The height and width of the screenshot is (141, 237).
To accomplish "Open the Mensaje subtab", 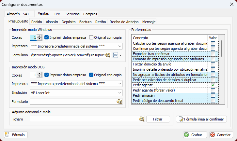I will 149,22.
